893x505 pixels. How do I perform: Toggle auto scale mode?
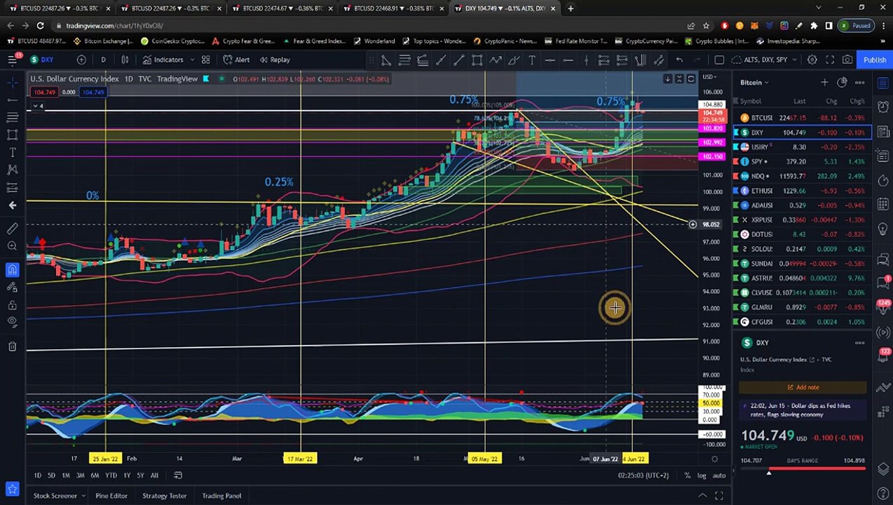click(719, 476)
